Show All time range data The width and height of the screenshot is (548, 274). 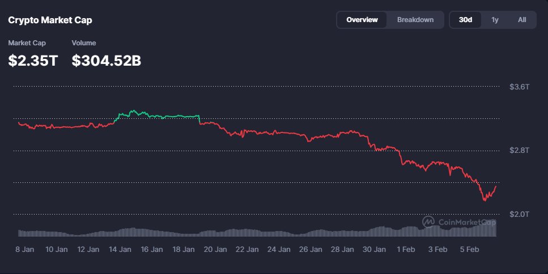(x=522, y=20)
